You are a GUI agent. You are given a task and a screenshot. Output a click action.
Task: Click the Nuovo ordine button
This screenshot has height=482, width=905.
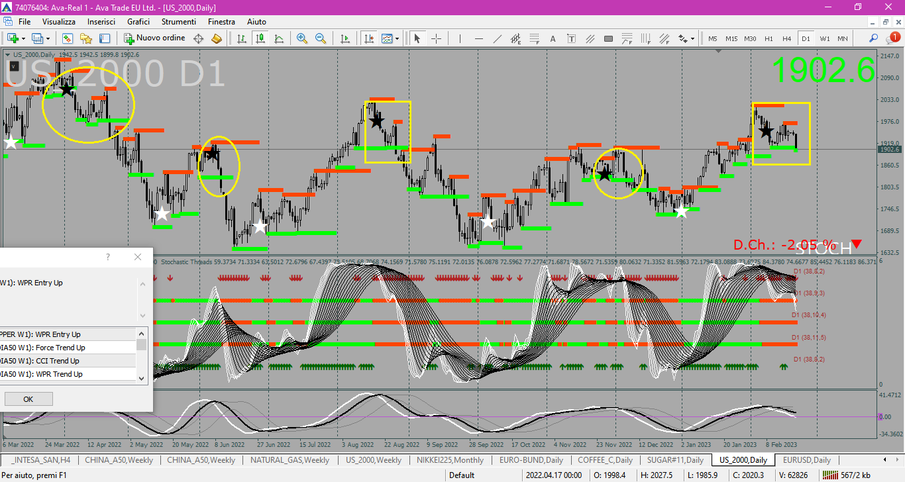click(154, 38)
